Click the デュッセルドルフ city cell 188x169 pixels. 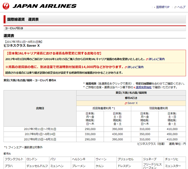[37, 166]
